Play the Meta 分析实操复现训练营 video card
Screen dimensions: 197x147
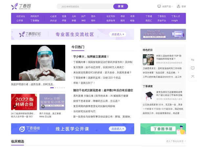pyautogui.click(x=52, y=102)
